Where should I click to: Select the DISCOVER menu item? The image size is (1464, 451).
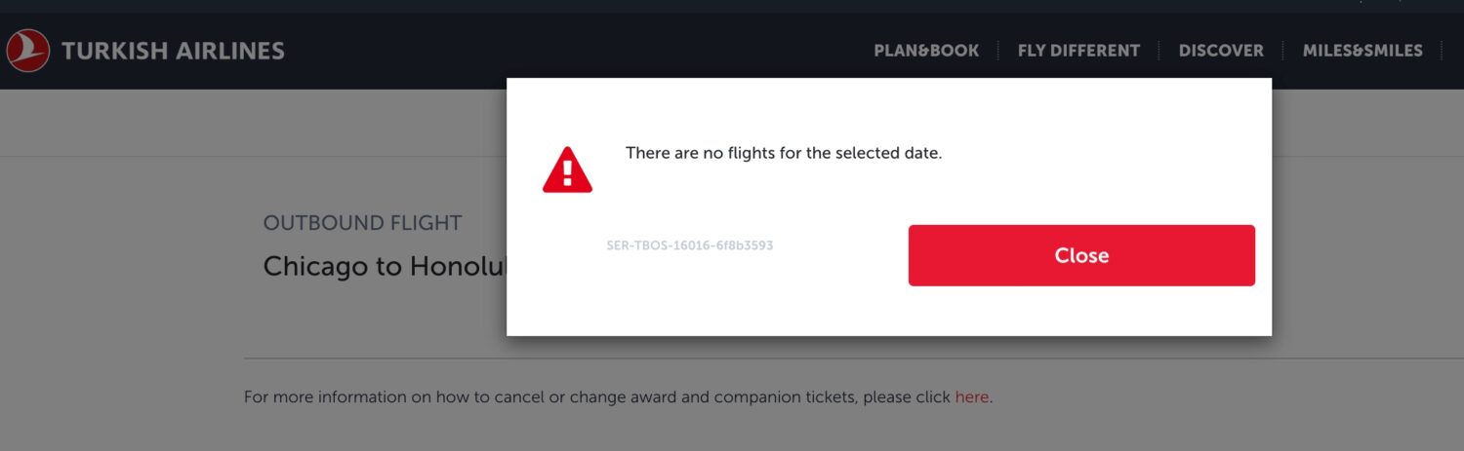click(x=1220, y=51)
